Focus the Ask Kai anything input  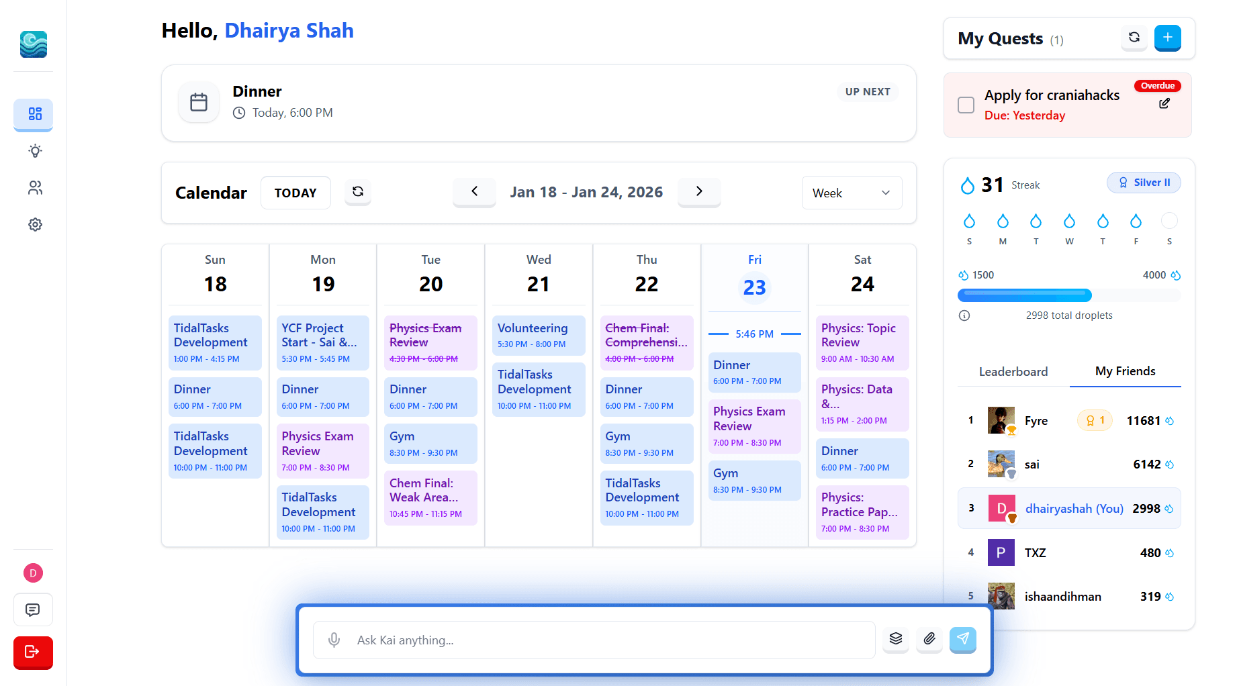tap(604, 640)
